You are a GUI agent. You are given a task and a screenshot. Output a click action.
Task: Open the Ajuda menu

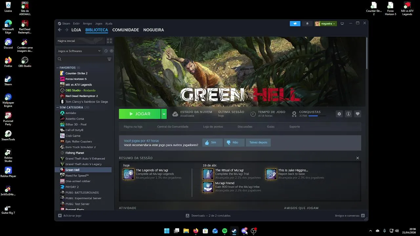pos(109,24)
